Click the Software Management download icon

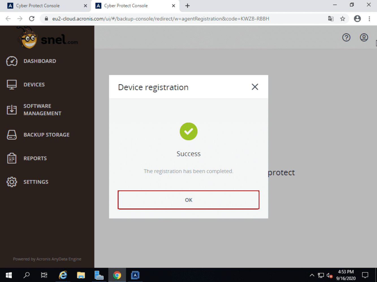click(x=12, y=110)
